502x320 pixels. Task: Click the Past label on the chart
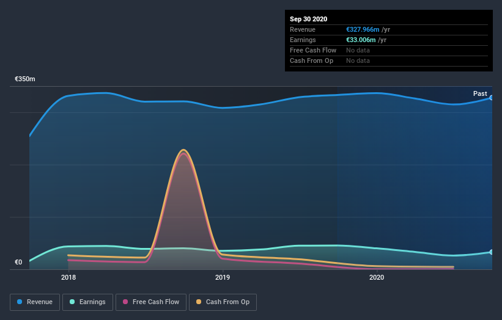point(480,93)
